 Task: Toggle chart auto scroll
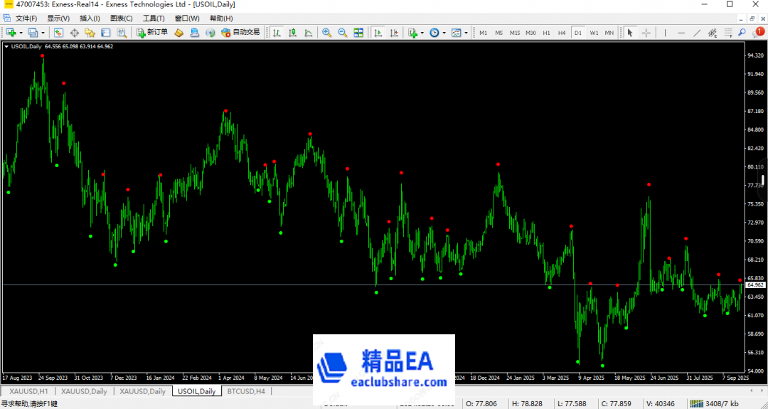tap(378, 33)
